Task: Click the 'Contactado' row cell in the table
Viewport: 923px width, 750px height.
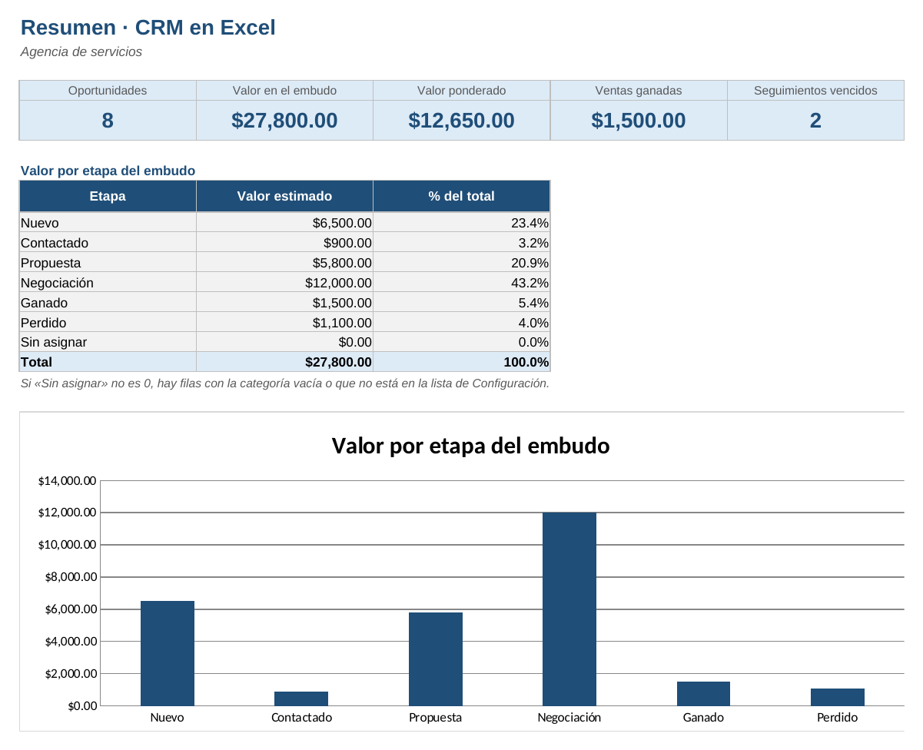Action: 108,243
